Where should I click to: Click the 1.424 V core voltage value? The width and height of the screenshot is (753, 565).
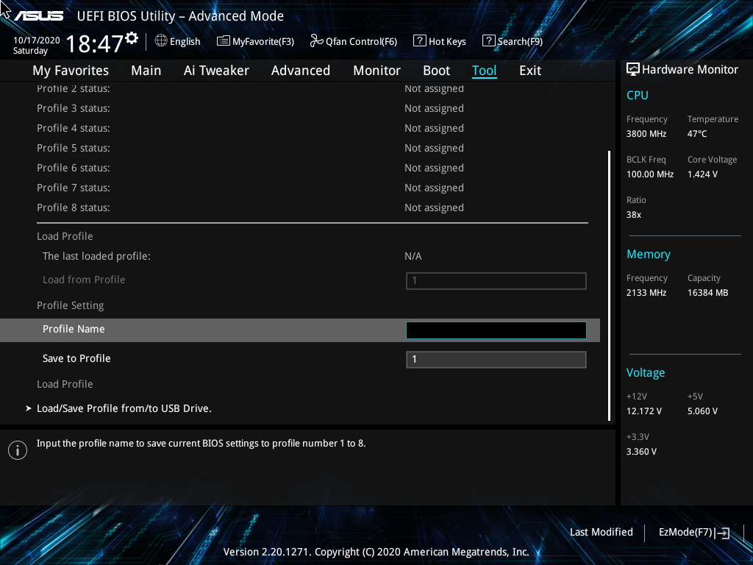coord(702,174)
